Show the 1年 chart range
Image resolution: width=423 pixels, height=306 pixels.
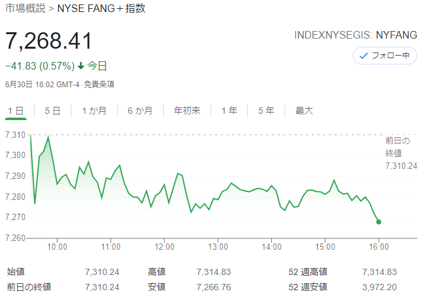229,111
